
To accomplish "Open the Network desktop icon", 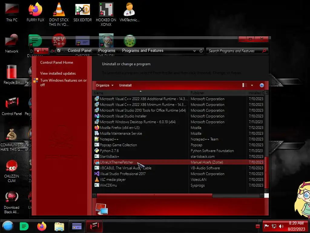I will tap(12, 44).
